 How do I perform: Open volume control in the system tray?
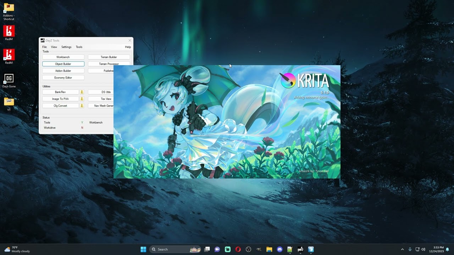423,249
